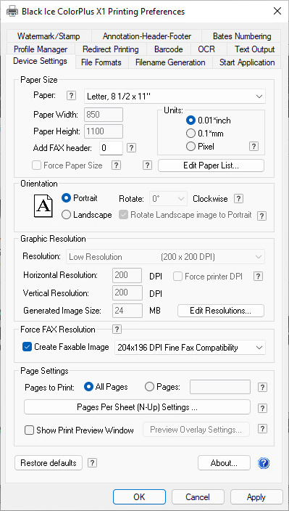Viewport: 289px width, 511px height.
Task: Click help icon next to Force printer DPI
Action: tap(258, 277)
